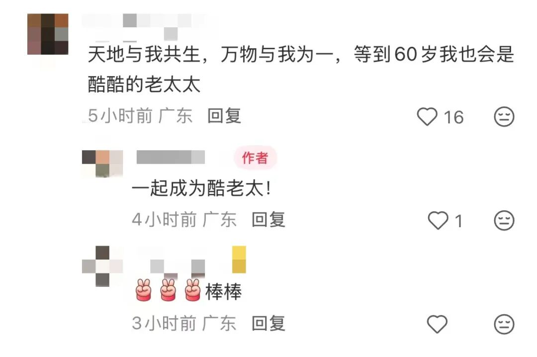
Task: Select the 天地与我共生 comment text
Action: coord(301,69)
